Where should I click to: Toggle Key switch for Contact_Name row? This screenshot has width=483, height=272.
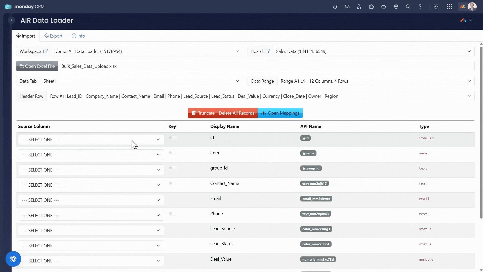(173, 183)
